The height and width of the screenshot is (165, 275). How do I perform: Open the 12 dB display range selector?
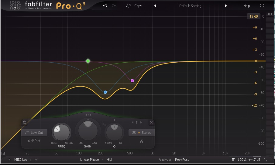click(254, 16)
